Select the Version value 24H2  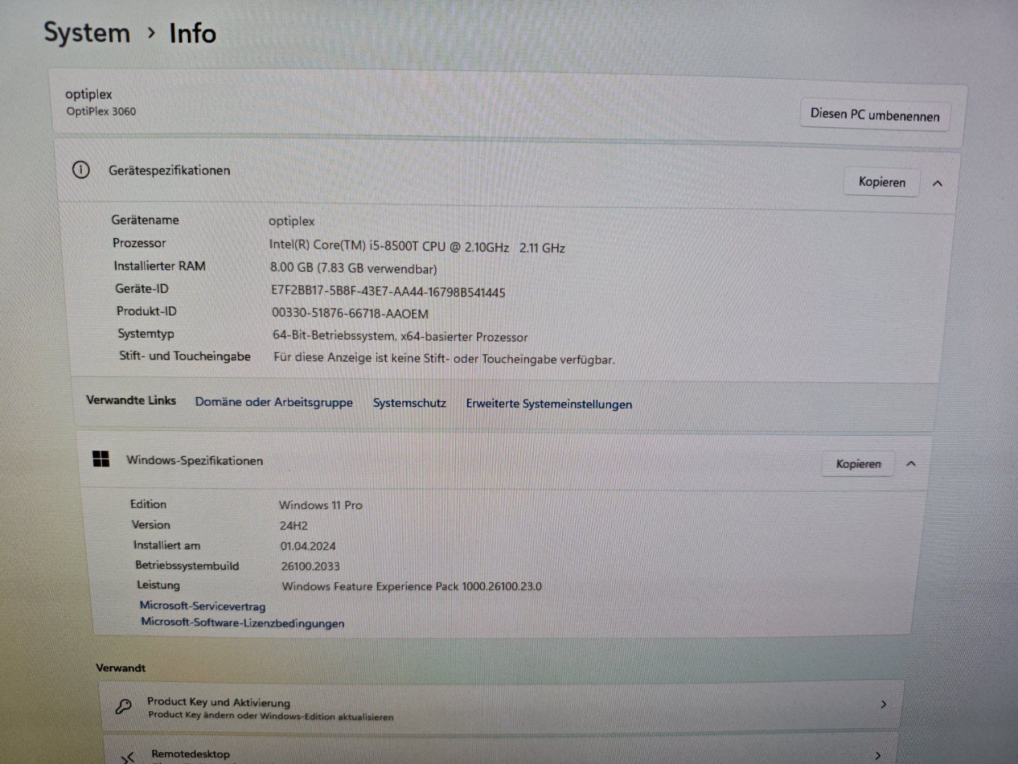[x=294, y=526]
